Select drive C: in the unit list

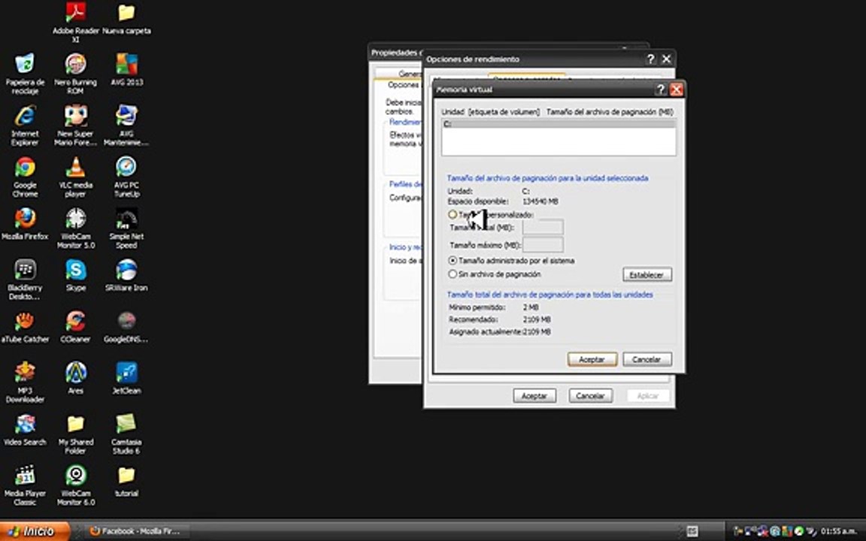559,124
